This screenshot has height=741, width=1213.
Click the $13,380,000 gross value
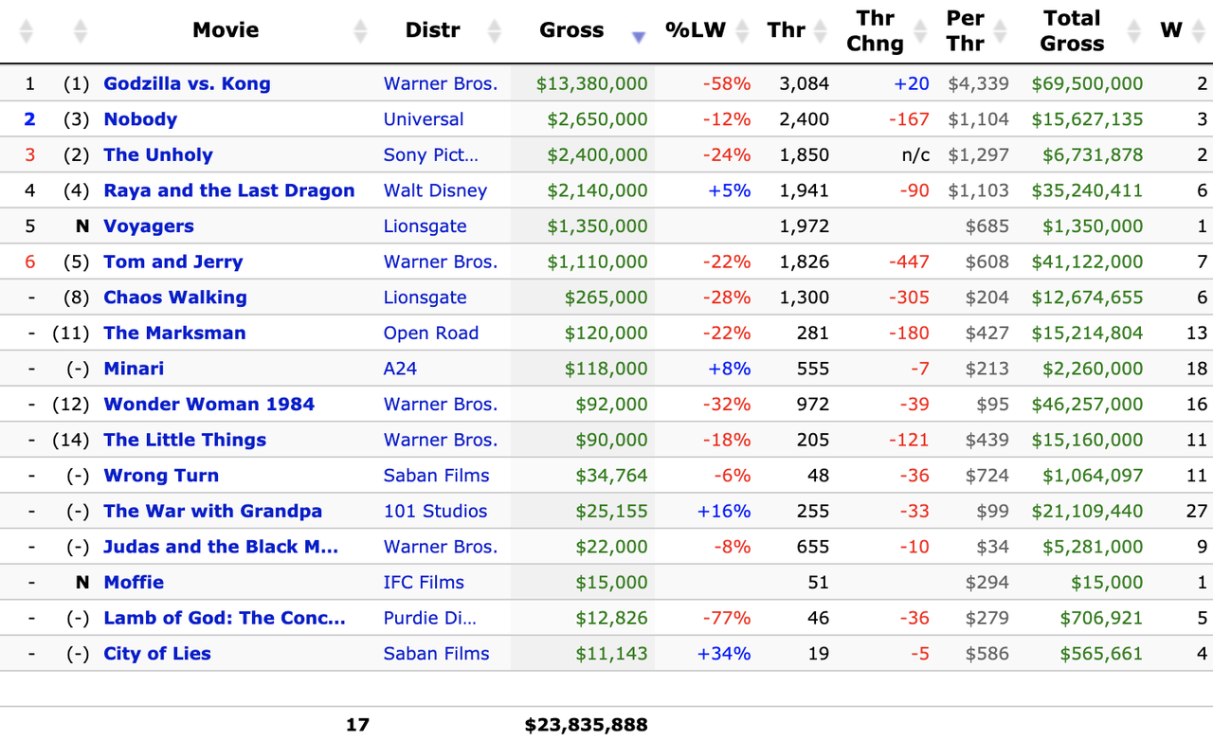(592, 83)
